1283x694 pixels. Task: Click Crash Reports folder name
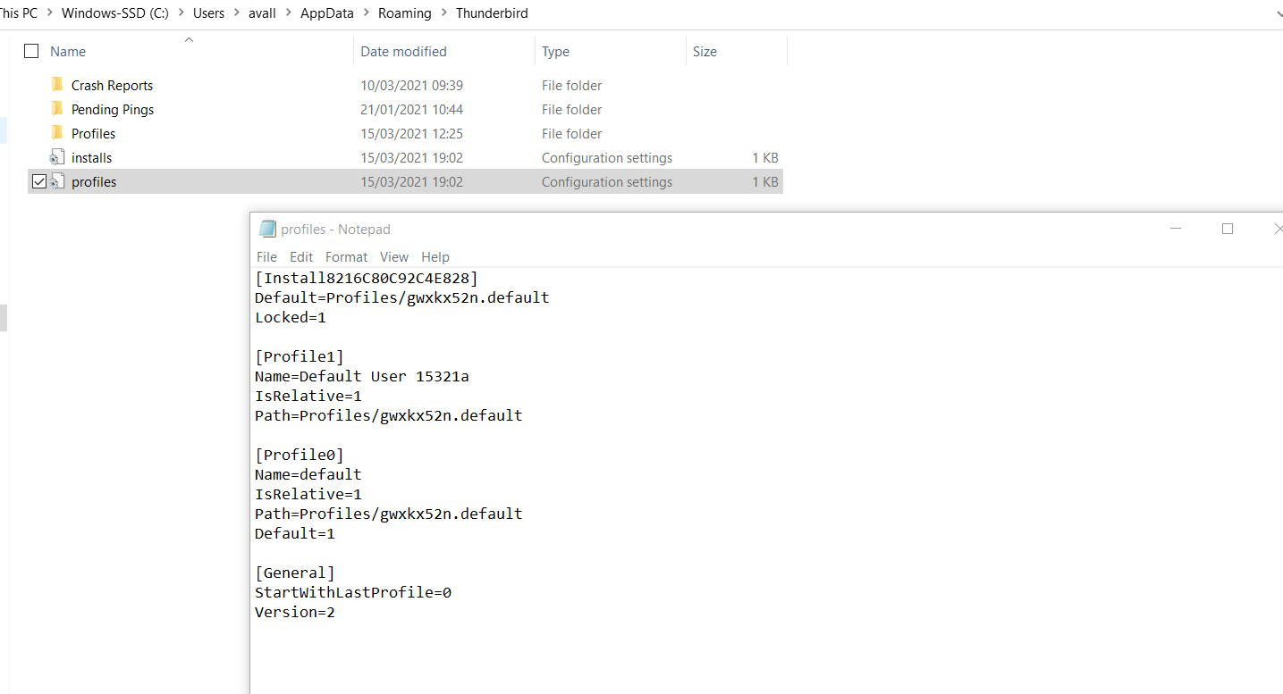[x=112, y=85]
